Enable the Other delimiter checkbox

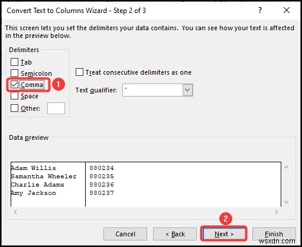(14, 108)
